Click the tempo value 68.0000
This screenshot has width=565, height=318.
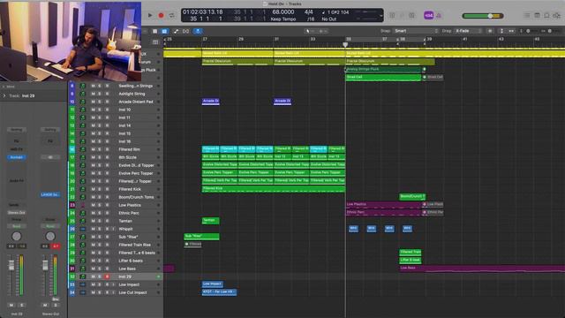click(282, 12)
